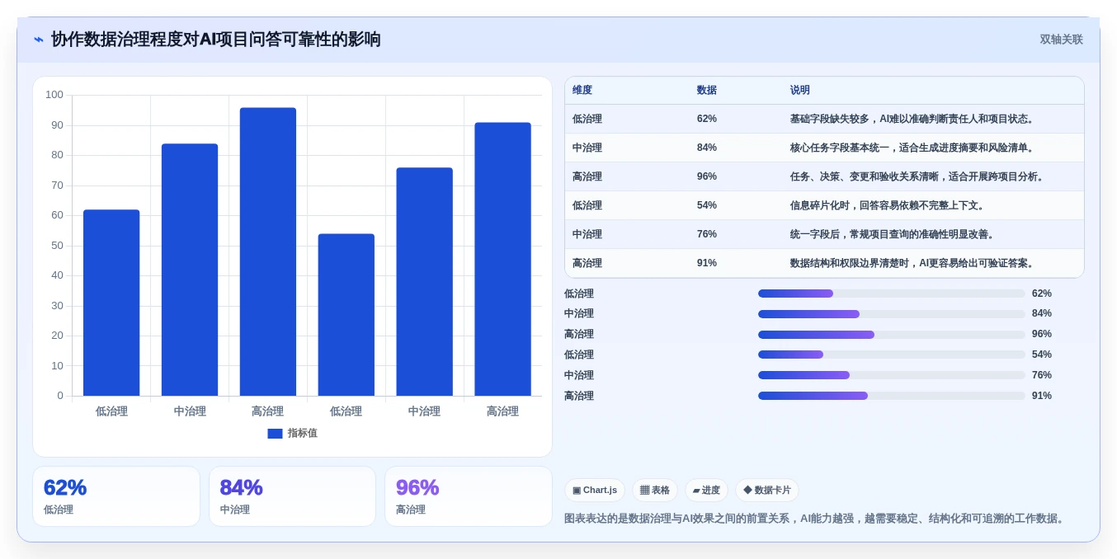1117x559 pixels.
Task: Click the 76% progress bar
Action: 892,375
